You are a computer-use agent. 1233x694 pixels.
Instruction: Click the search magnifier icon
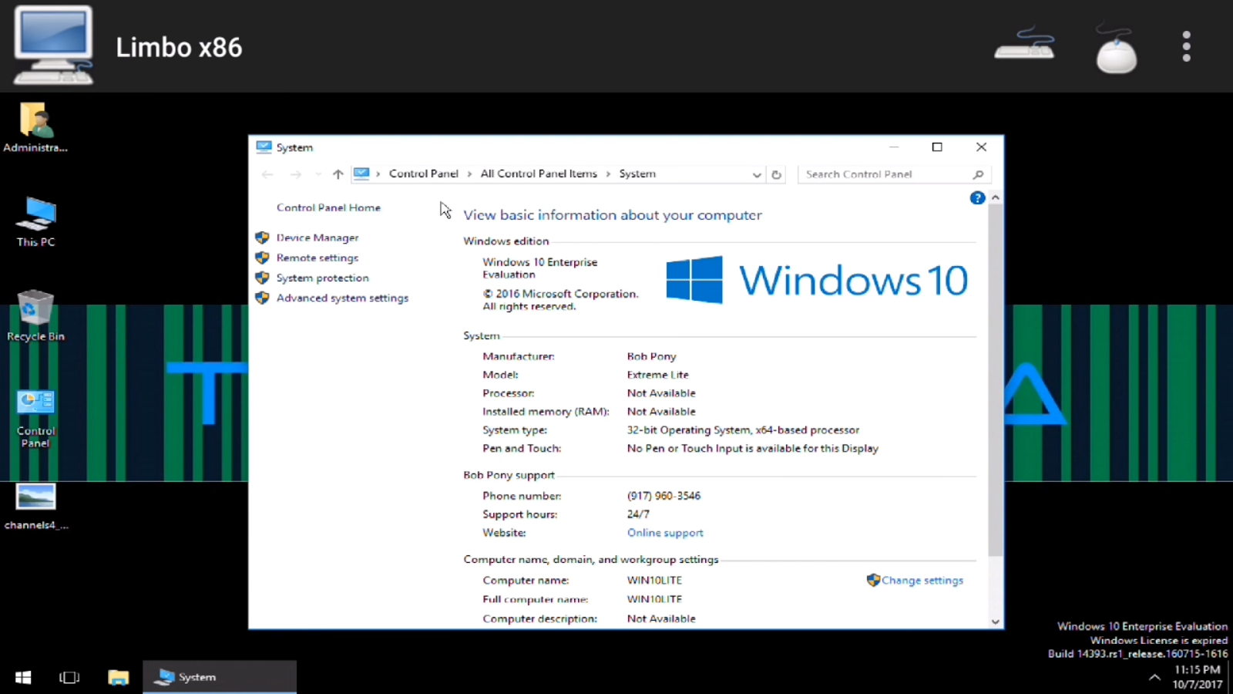click(x=978, y=174)
